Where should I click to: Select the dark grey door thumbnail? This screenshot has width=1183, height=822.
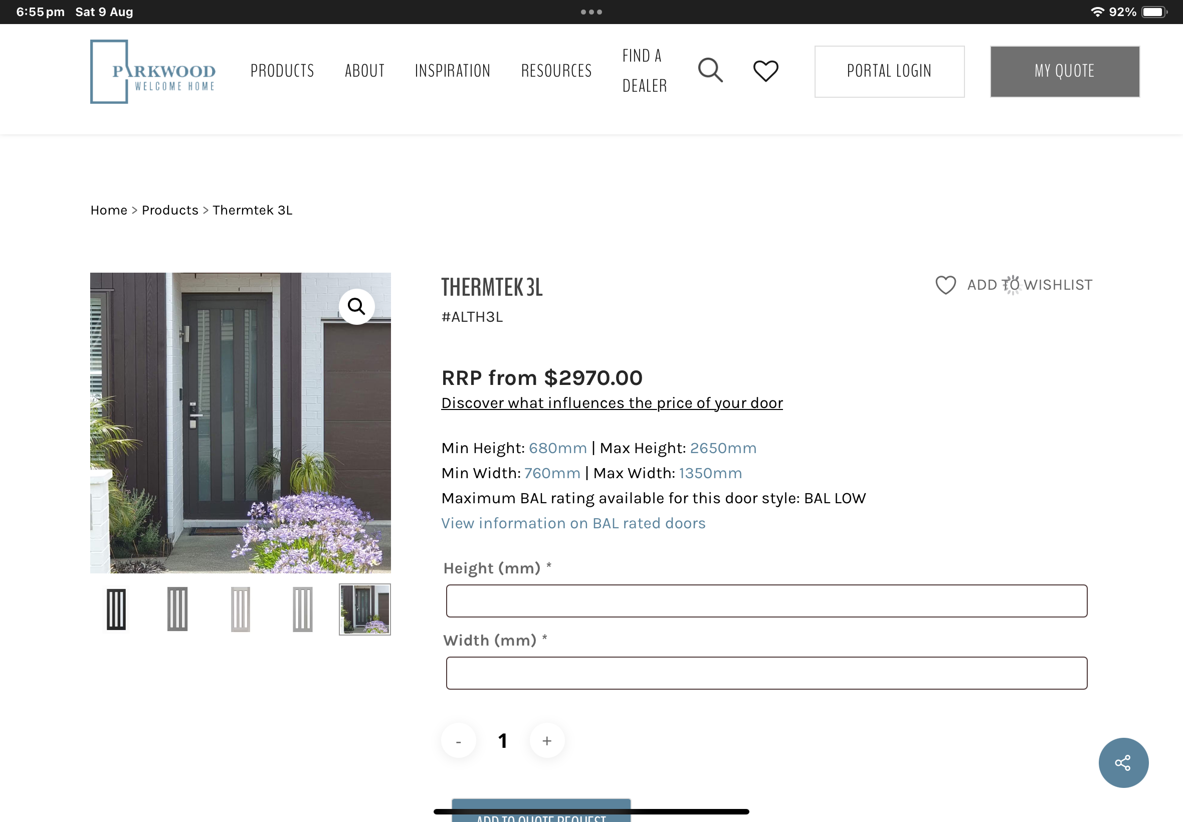click(177, 609)
